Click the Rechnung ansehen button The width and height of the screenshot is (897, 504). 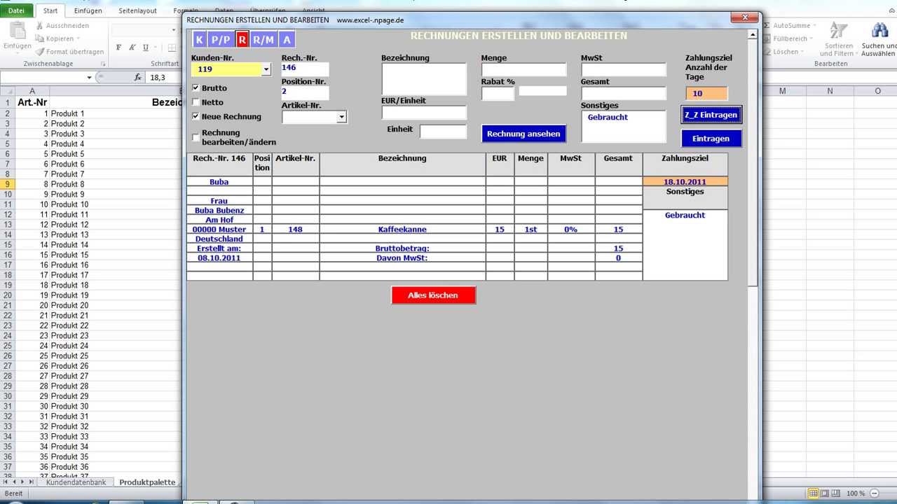coord(523,134)
